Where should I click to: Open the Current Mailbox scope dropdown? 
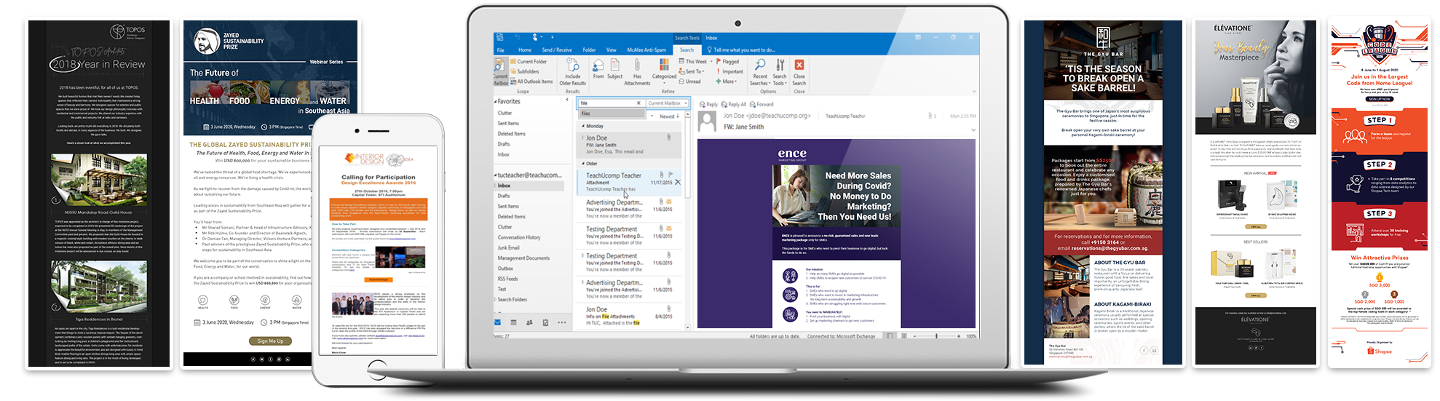tap(666, 103)
